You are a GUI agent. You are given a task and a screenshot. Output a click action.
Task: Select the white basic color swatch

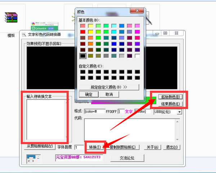coord(138,56)
